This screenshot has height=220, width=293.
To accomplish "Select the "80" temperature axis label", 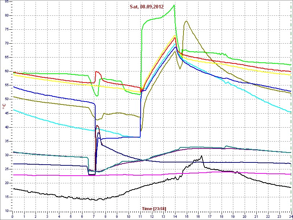I will point(7,16).
